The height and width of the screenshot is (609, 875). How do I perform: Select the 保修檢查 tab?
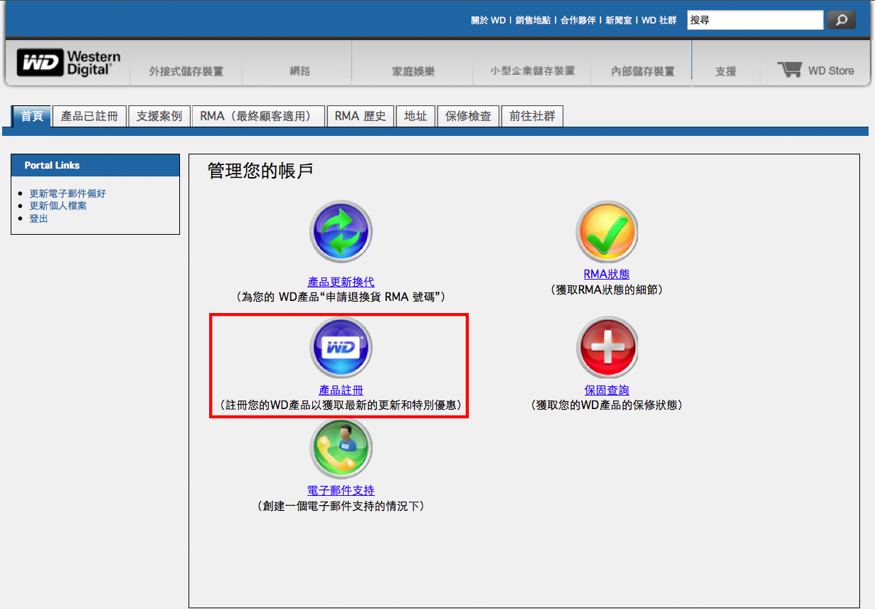coord(468,116)
